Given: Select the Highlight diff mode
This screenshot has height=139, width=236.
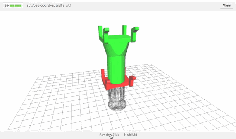Looking at the screenshot, I should click(x=131, y=134).
